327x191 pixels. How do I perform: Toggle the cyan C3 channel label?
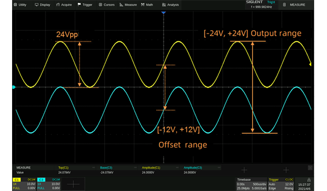pyautogui.click(x=41, y=179)
